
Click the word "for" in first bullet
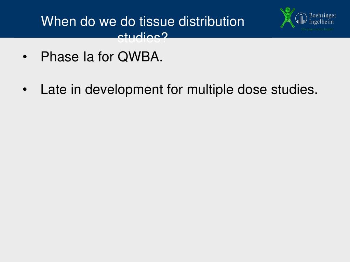click(x=106, y=57)
